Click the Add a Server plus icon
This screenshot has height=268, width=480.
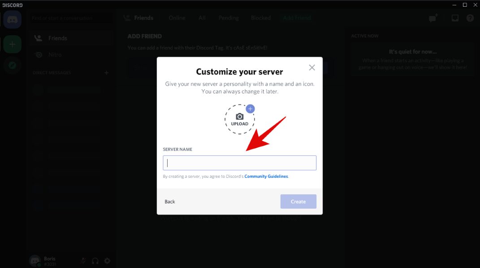[12, 44]
